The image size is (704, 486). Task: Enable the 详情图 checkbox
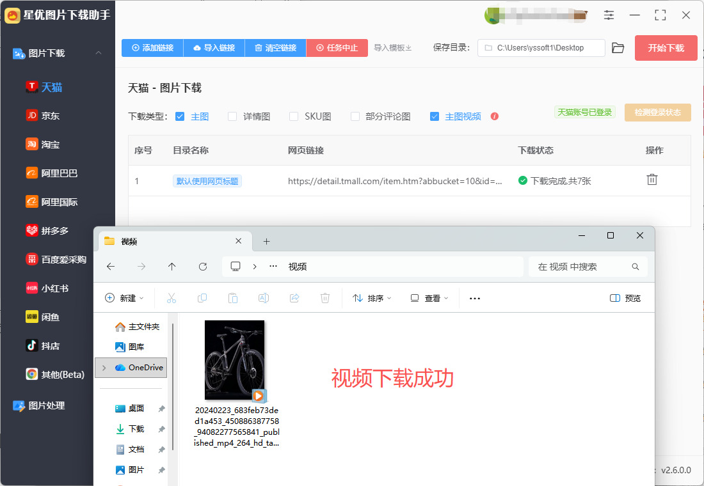(x=232, y=116)
